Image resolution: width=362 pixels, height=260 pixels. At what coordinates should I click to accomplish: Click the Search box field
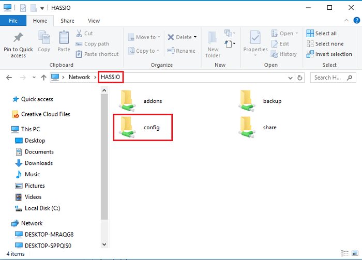click(x=329, y=78)
